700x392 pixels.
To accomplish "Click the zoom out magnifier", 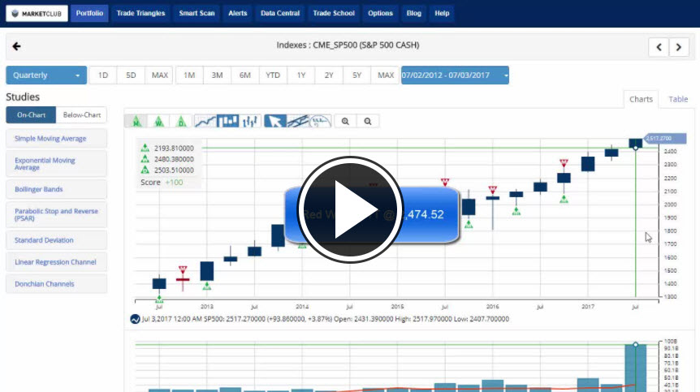I will tap(368, 121).
